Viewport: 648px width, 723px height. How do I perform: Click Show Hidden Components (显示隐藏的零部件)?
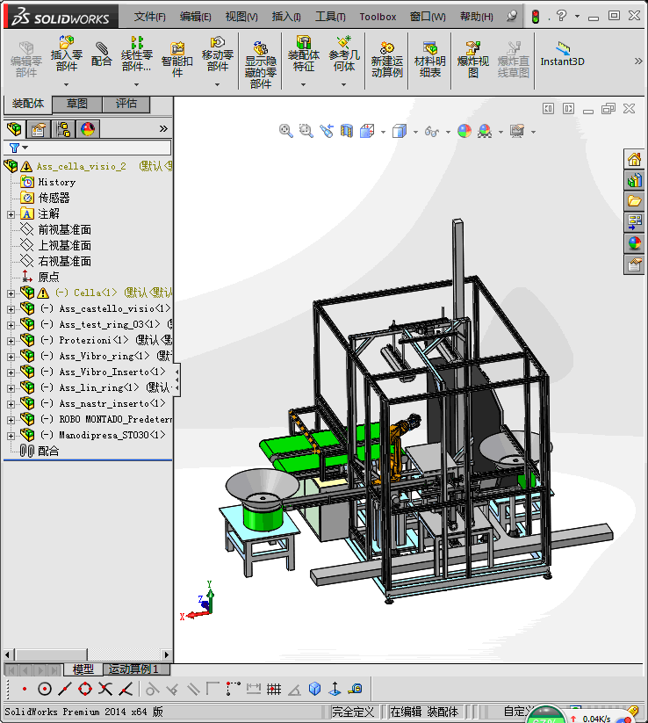261,64
